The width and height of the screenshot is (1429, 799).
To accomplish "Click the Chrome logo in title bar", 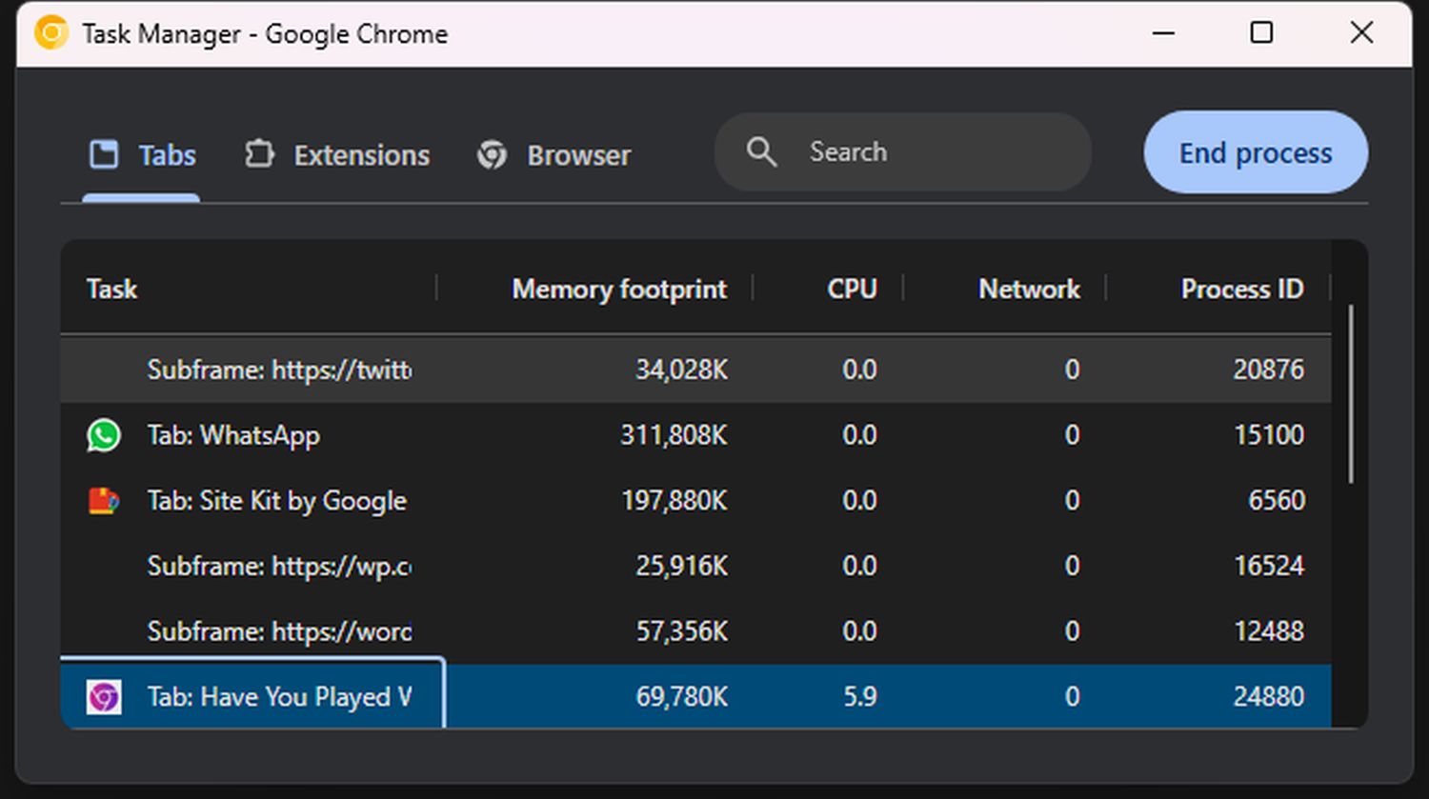I will tap(51, 33).
